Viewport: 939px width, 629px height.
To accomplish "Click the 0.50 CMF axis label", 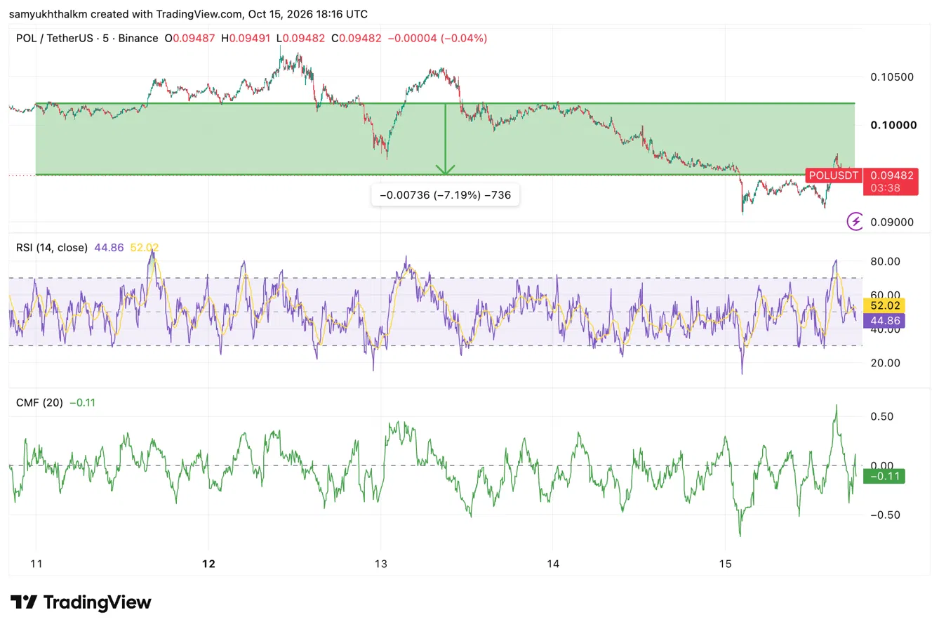I will (881, 416).
